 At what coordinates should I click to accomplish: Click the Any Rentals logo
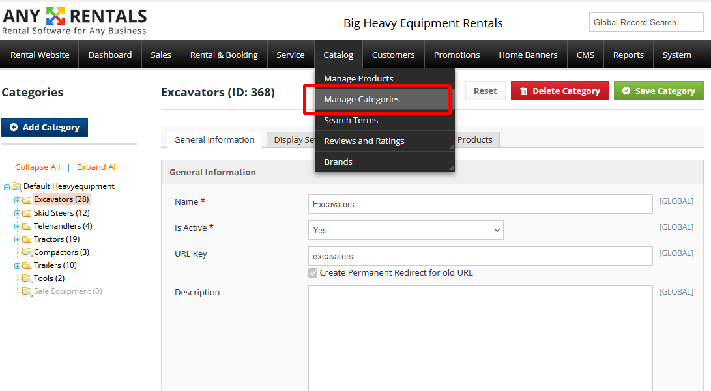[x=74, y=20]
